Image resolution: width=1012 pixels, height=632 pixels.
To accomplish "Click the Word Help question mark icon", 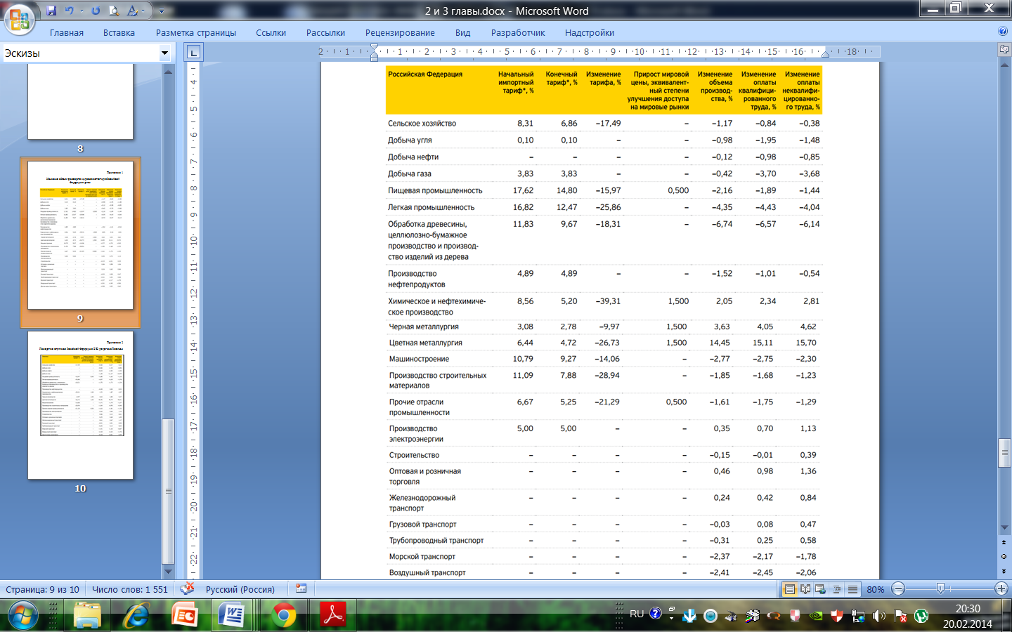I will 1003,32.
